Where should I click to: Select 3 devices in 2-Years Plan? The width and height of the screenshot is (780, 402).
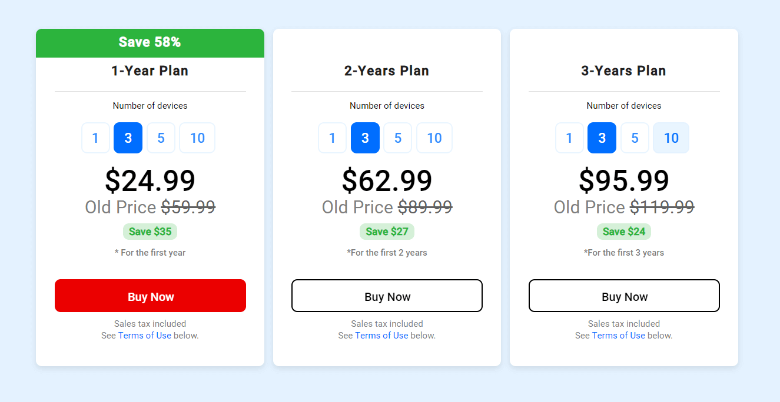point(365,138)
